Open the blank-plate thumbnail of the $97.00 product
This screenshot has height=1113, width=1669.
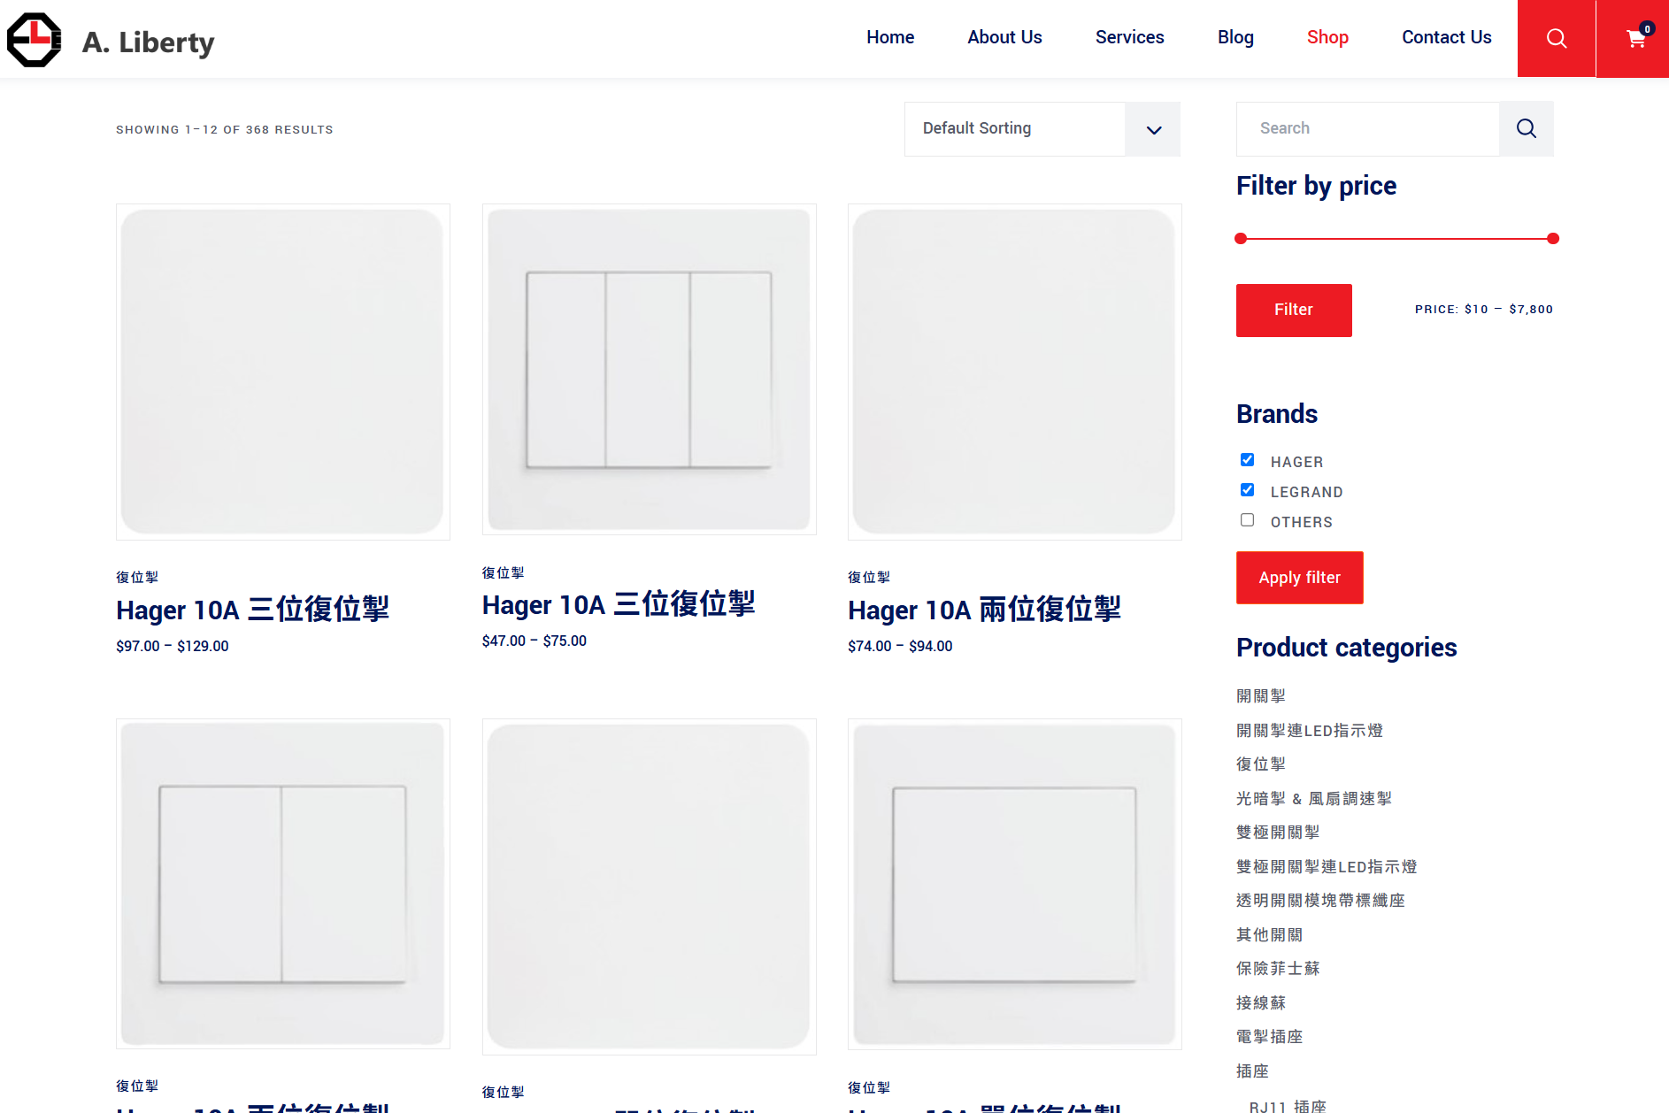click(x=283, y=372)
